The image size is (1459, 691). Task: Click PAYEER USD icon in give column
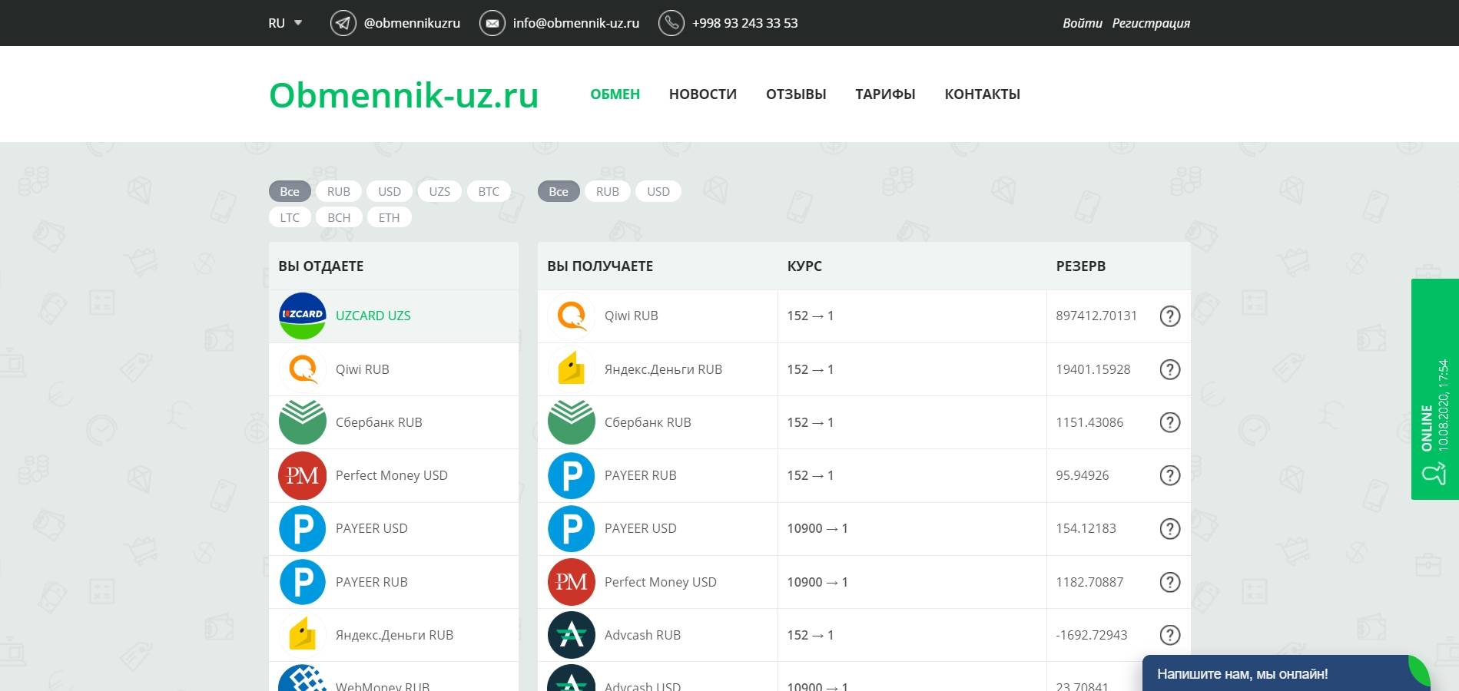coord(303,528)
